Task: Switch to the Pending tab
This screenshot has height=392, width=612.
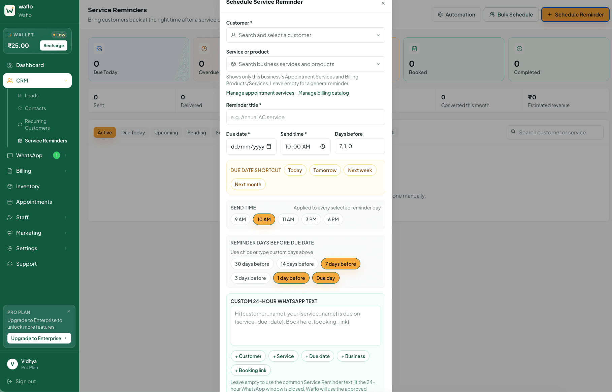Action: point(197,133)
